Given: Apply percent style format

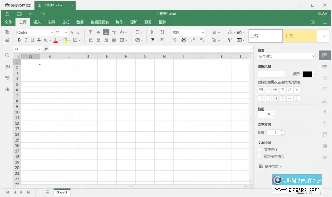Looking at the screenshot, I should (174, 40).
